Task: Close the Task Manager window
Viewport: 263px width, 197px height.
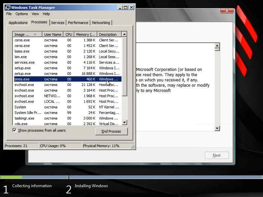Action: pos(132,8)
